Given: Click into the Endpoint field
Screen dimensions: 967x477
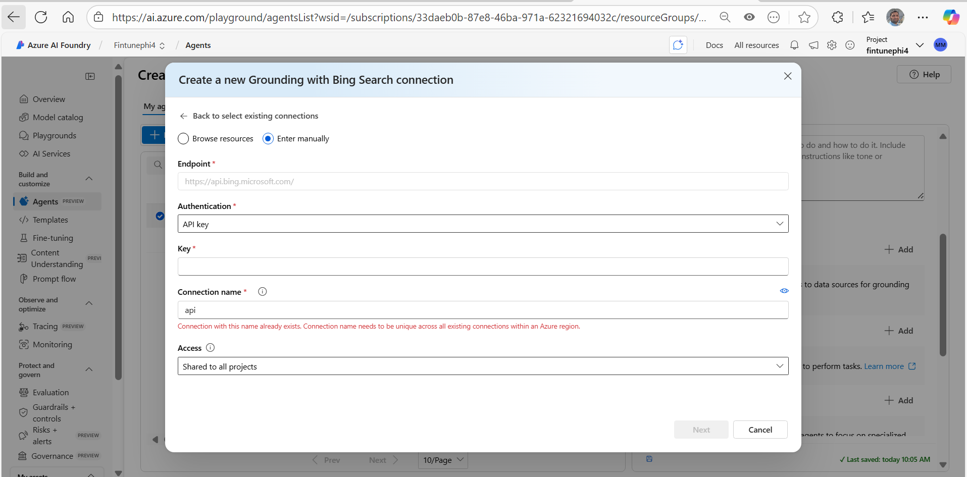Looking at the screenshot, I should point(483,181).
